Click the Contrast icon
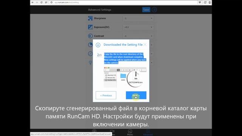The image size is (242, 136). click(90, 36)
